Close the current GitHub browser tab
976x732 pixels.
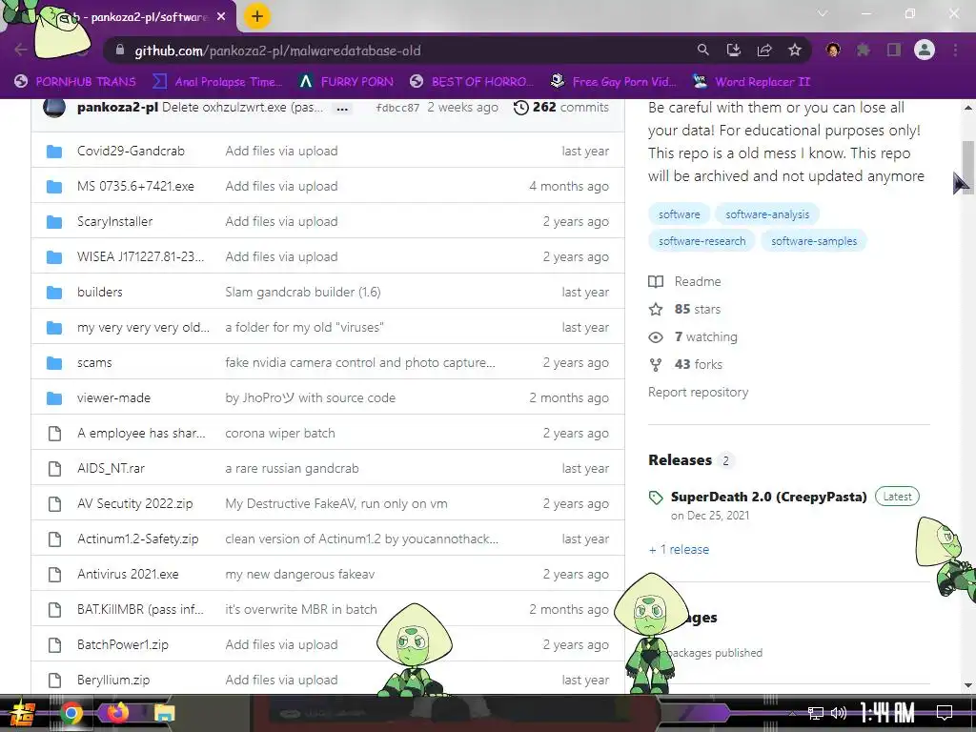click(221, 17)
